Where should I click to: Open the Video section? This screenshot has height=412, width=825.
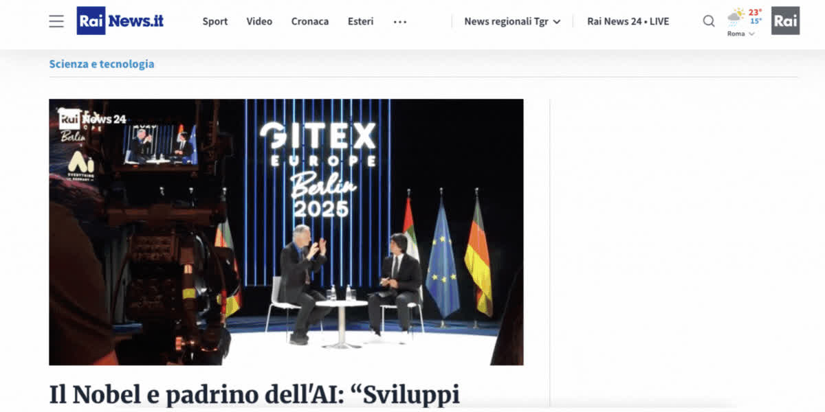pos(259,21)
